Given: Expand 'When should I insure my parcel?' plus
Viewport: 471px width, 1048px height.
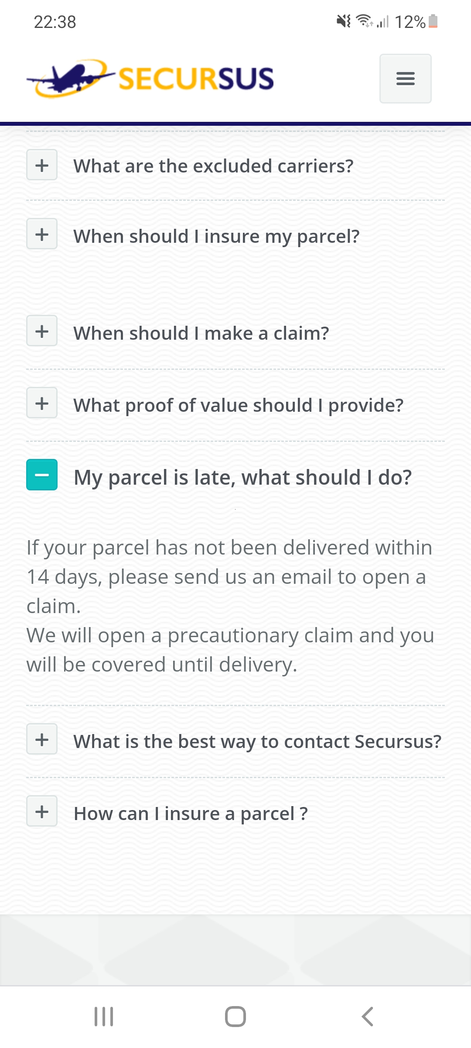Looking at the screenshot, I should coord(42,234).
